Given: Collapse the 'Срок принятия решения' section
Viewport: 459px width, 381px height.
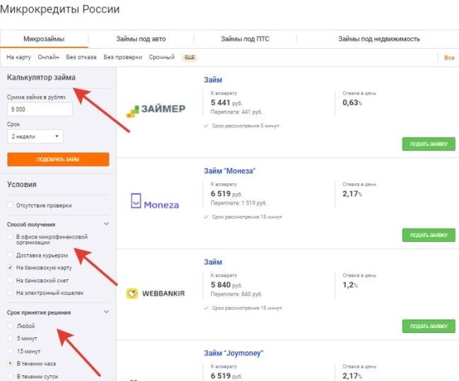Looking at the screenshot, I should (x=107, y=311).
